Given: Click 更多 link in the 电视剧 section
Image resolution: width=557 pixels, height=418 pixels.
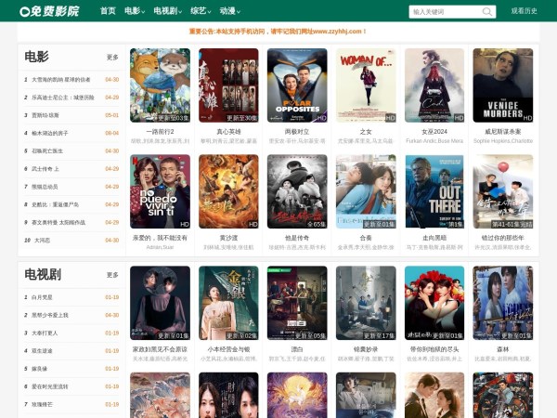Looking at the screenshot, I should pos(112,275).
